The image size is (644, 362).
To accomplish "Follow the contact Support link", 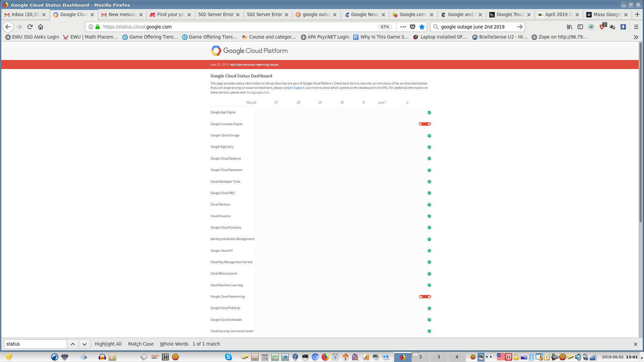I will tap(293, 88).
